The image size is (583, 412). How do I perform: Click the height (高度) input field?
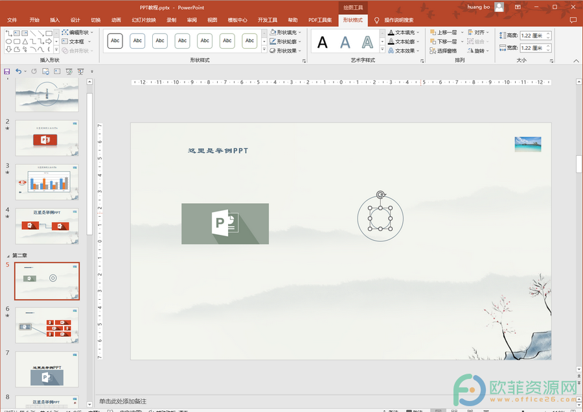[x=532, y=36]
